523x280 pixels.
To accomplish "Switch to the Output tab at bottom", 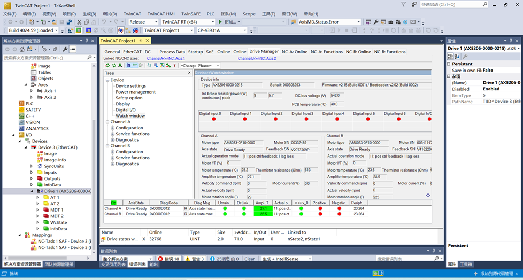I will 153,265.
